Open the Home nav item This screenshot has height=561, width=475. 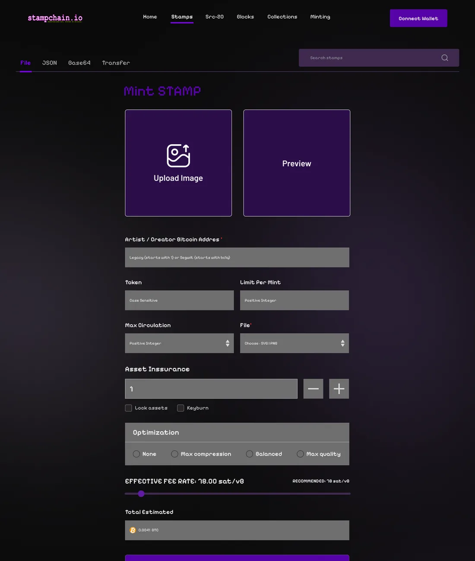(x=150, y=17)
